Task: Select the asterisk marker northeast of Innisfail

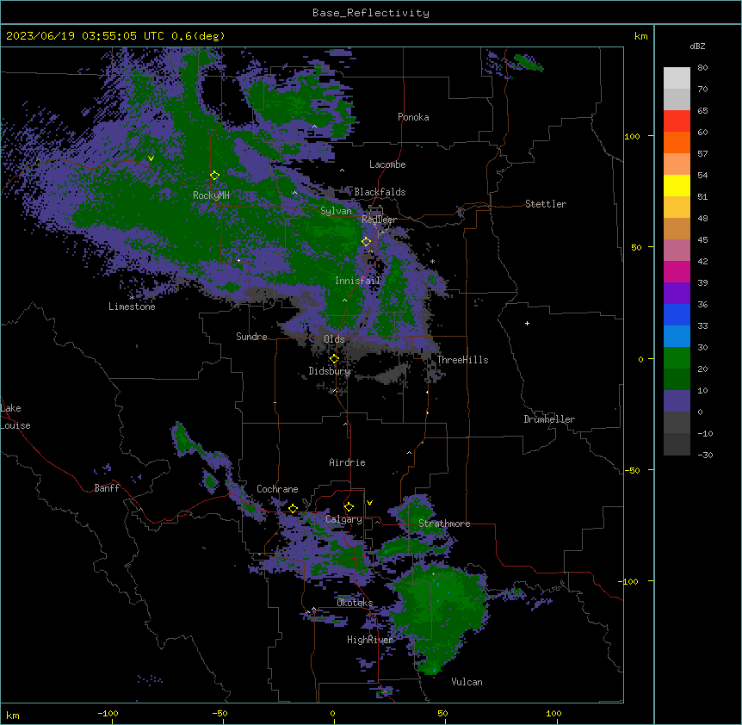Action: pyautogui.click(x=432, y=261)
